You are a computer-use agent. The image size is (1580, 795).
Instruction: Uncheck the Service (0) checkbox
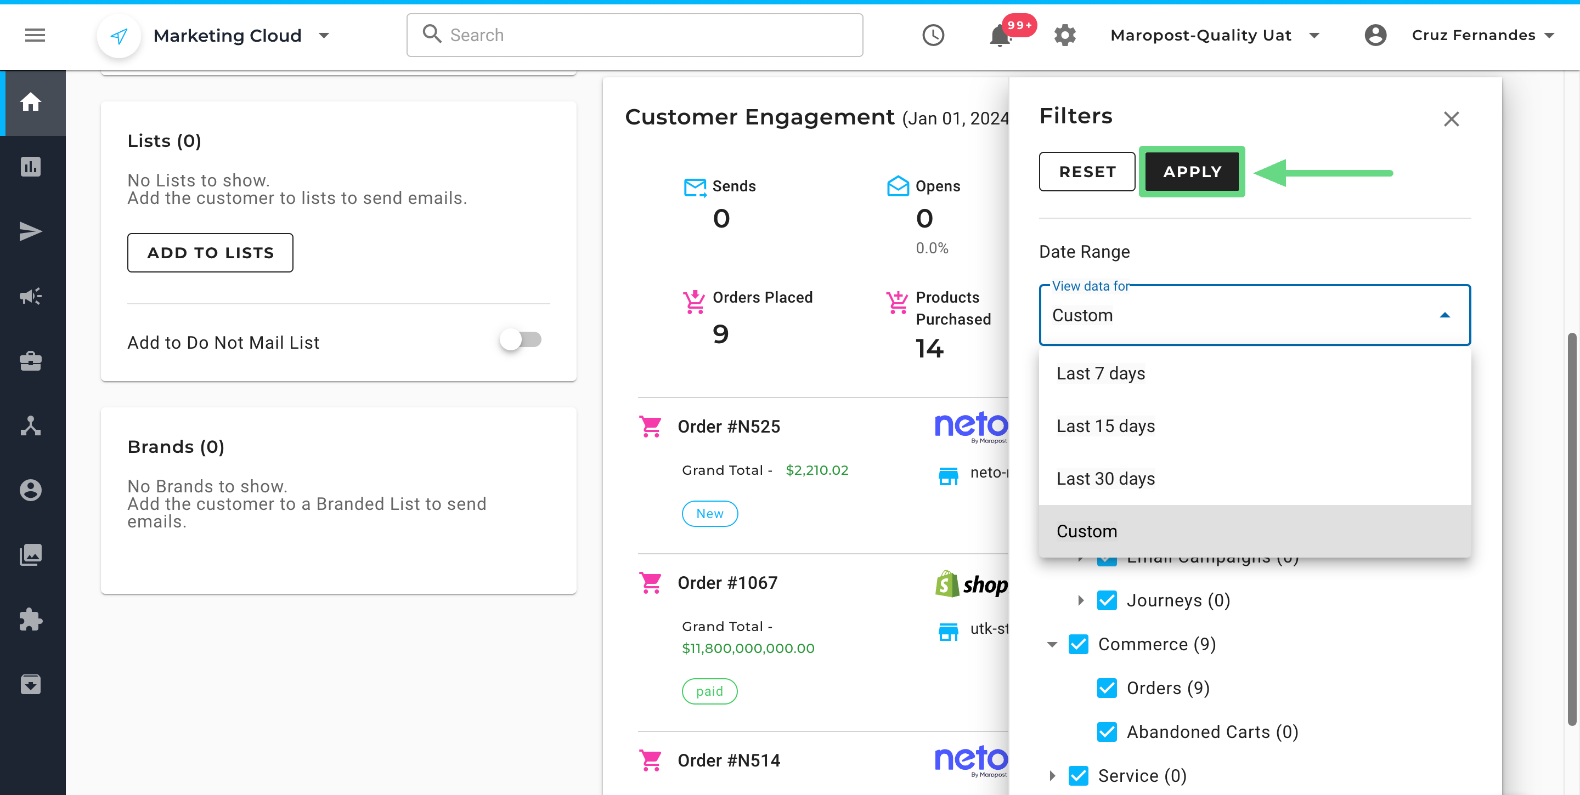(x=1078, y=776)
